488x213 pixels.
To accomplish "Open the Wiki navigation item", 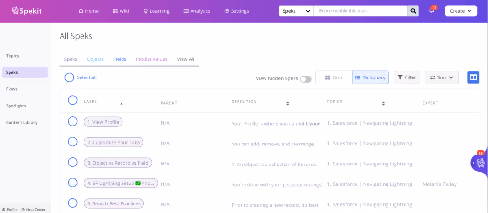I will click(121, 11).
